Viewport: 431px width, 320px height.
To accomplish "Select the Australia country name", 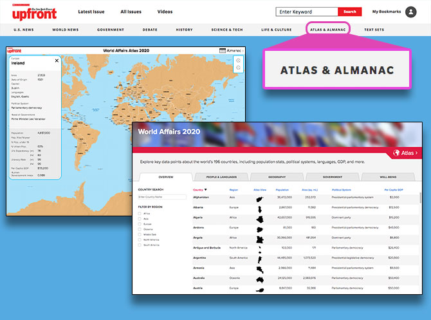I will (199, 278).
